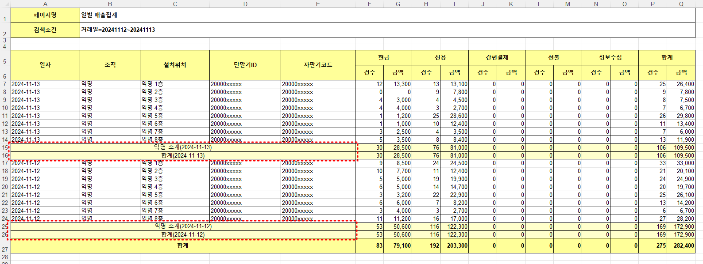Select the 검색조건 label cell

(x=45, y=30)
